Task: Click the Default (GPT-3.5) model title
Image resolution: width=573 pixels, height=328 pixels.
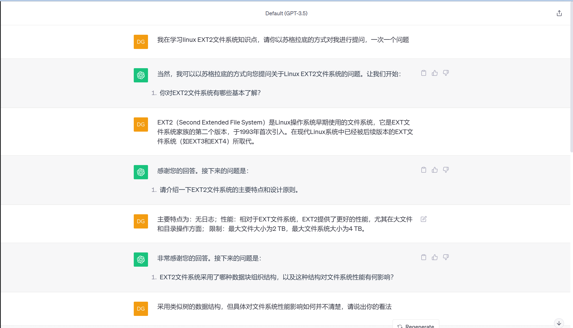Action: point(286,13)
